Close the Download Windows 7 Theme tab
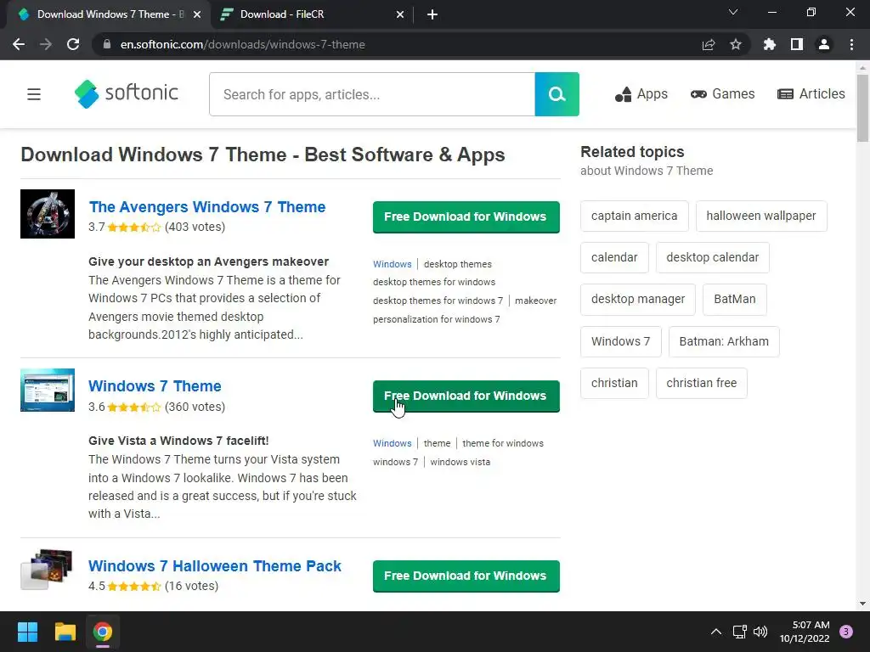 197,14
